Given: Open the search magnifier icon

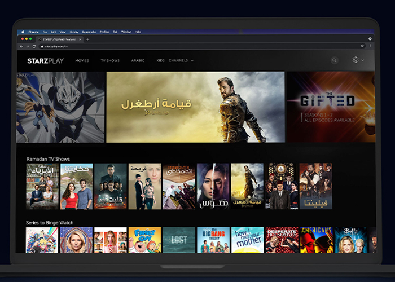Looking at the screenshot, I should [335, 60].
